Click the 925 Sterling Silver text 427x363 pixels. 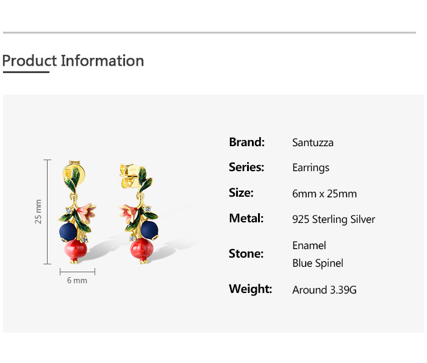tap(333, 219)
